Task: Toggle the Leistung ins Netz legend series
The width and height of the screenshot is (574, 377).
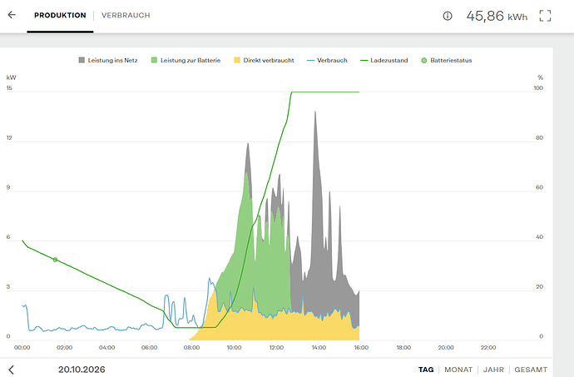Action: (108, 60)
